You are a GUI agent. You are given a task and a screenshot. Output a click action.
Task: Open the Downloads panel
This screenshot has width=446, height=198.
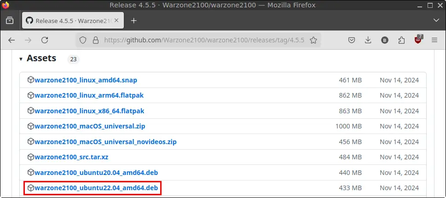(368, 40)
